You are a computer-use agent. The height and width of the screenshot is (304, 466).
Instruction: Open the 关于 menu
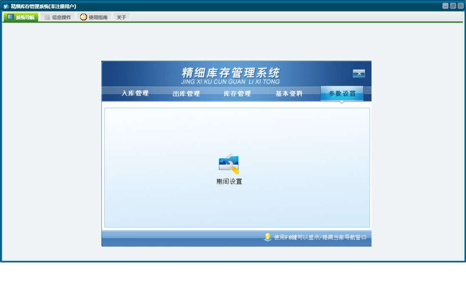121,17
